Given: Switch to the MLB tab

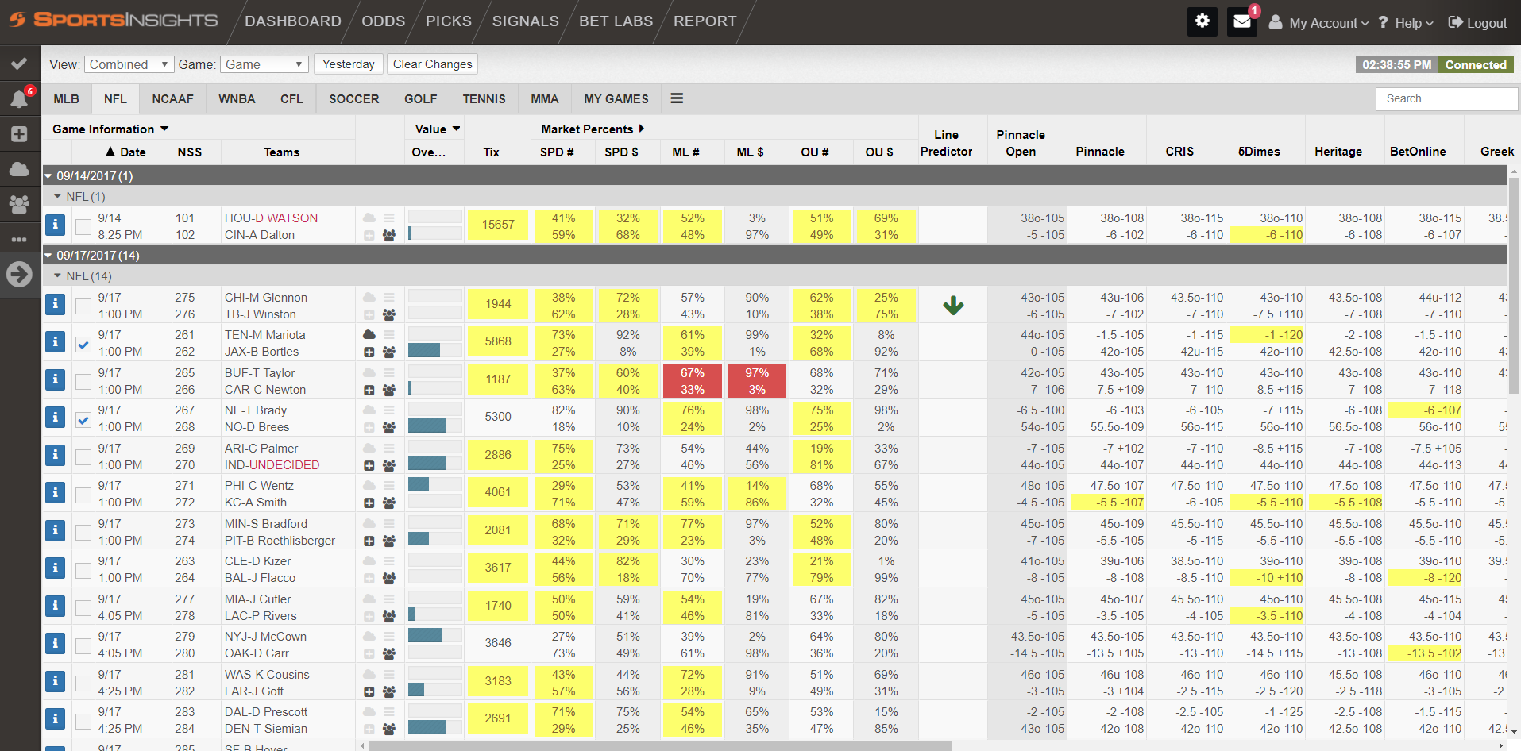Looking at the screenshot, I should pos(66,98).
